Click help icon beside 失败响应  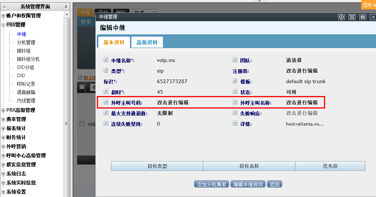pyautogui.click(x=235, y=113)
